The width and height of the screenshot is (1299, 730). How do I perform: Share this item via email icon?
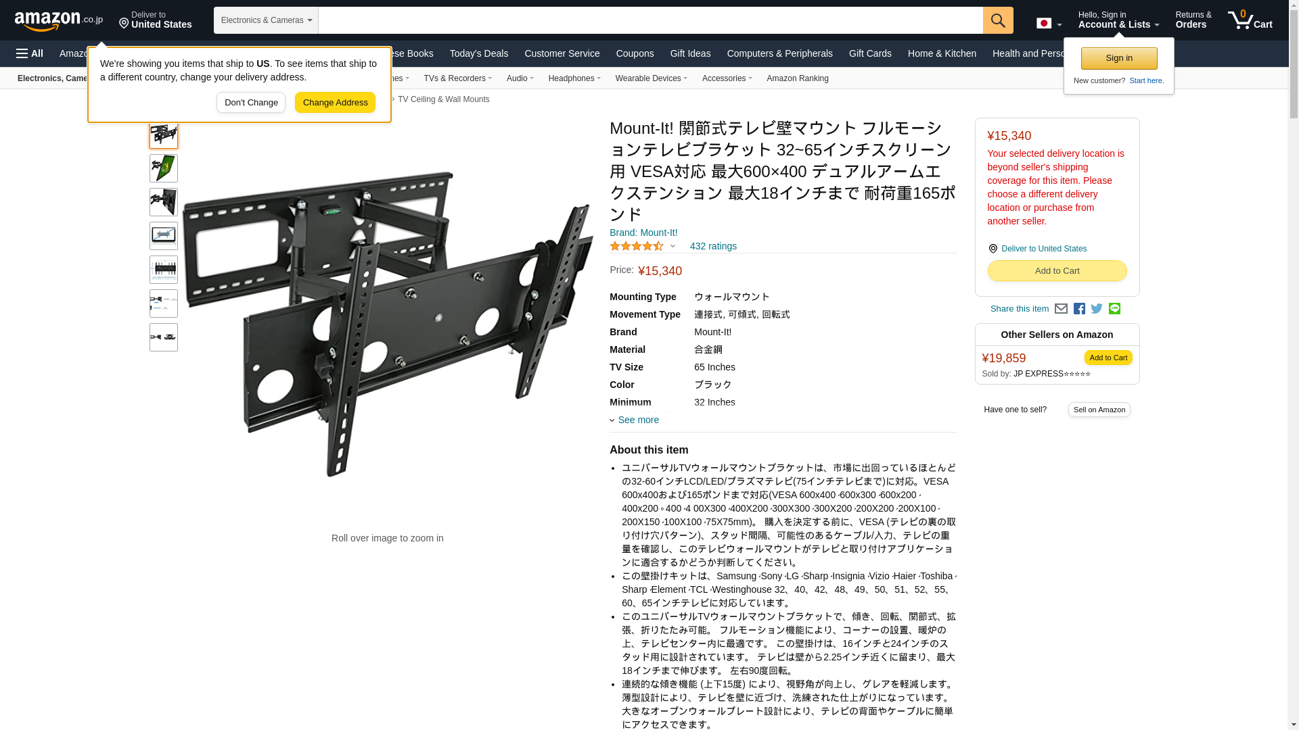1061,309
